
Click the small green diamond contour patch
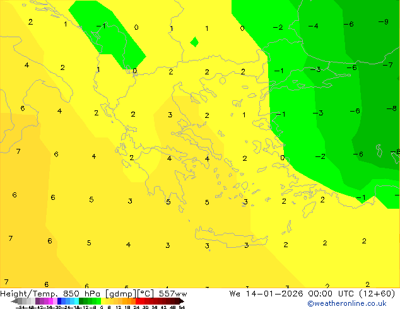pos(194,42)
